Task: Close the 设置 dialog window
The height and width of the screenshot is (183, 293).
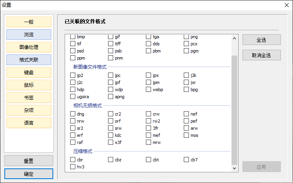Action: (x=287, y=5)
